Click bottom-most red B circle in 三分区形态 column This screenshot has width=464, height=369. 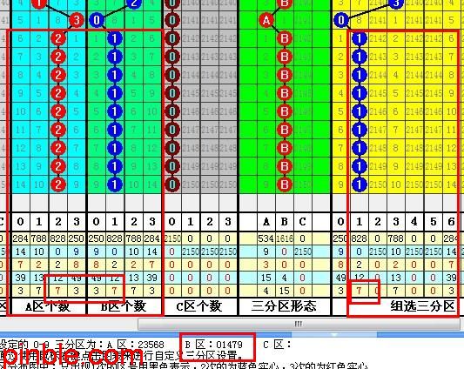(285, 184)
